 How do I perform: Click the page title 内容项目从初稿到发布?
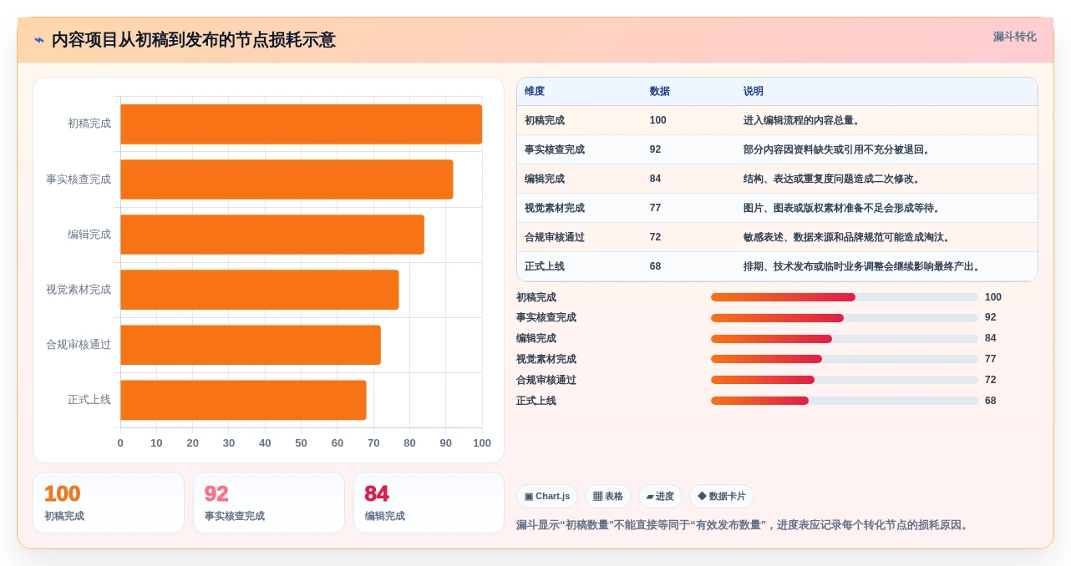click(x=194, y=40)
